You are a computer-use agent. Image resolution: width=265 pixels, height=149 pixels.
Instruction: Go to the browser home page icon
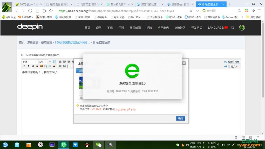point(37,11)
